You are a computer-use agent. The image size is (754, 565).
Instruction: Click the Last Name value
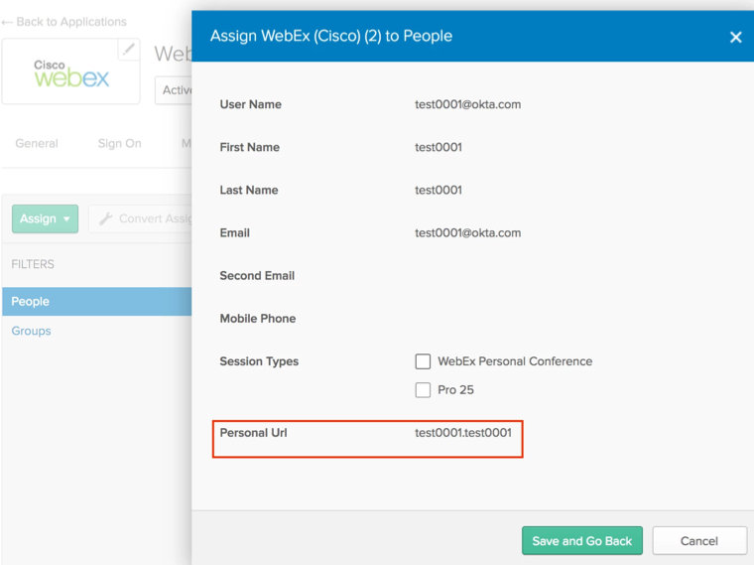click(x=439, y=190)
